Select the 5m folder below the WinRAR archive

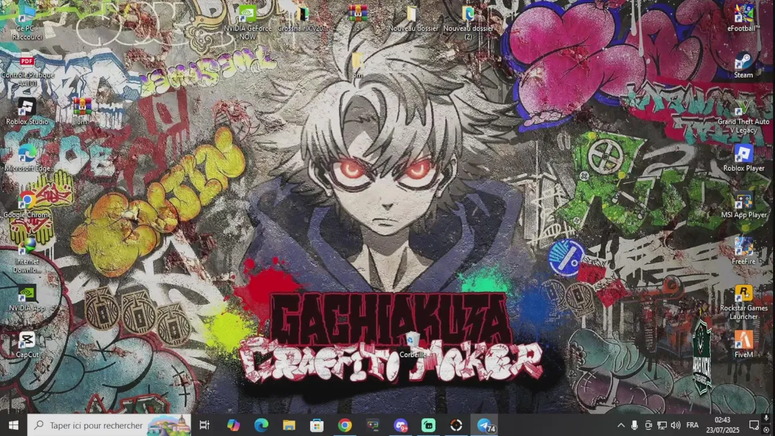click(x=358, y=65)
